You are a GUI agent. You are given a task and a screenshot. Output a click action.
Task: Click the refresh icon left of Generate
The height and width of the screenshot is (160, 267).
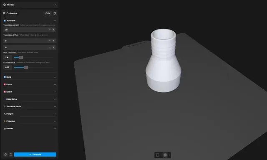(5, 155)
